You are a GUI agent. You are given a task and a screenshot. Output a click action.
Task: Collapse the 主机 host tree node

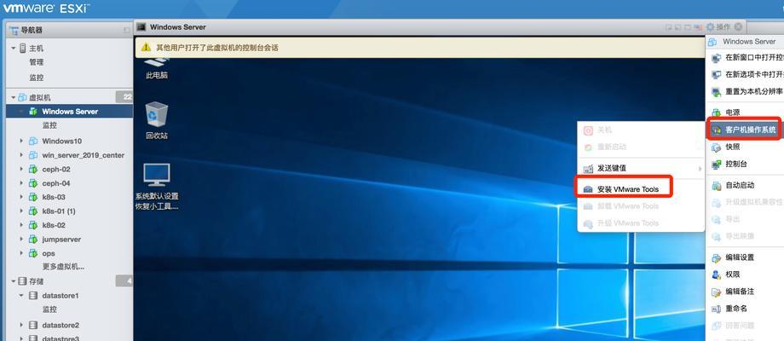click(x=14, y=49)
